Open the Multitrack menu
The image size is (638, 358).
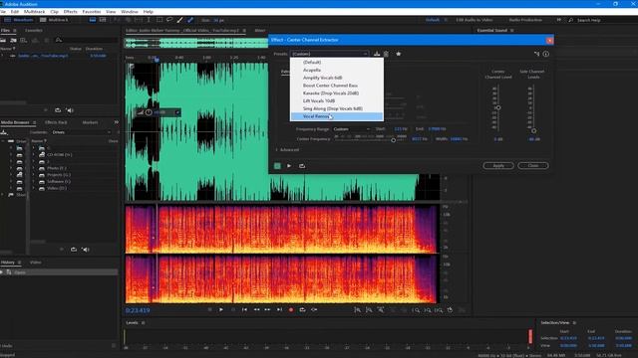[x=34, y=12]
